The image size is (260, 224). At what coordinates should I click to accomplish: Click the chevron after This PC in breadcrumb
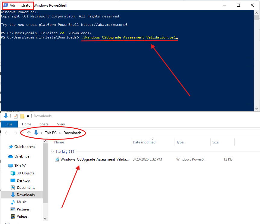pyautogui.click(x=60, y=133)
